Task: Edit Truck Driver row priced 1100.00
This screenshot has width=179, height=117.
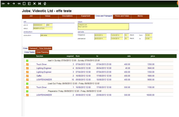Action: [x=27, y=88]
